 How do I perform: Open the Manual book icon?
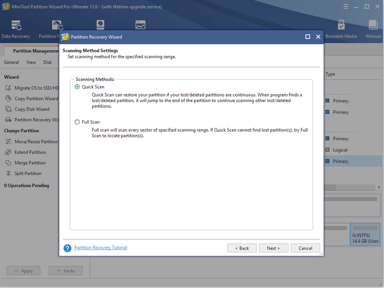[x=373, y=25]
